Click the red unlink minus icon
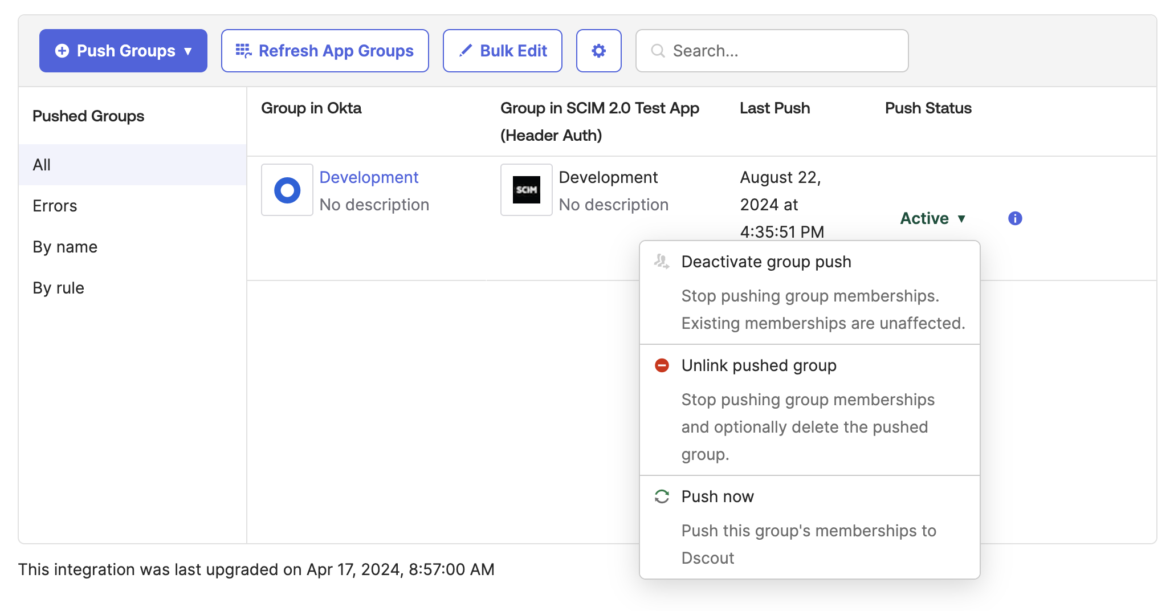Viewport: 1174px width, 611px height. [662, 365]
